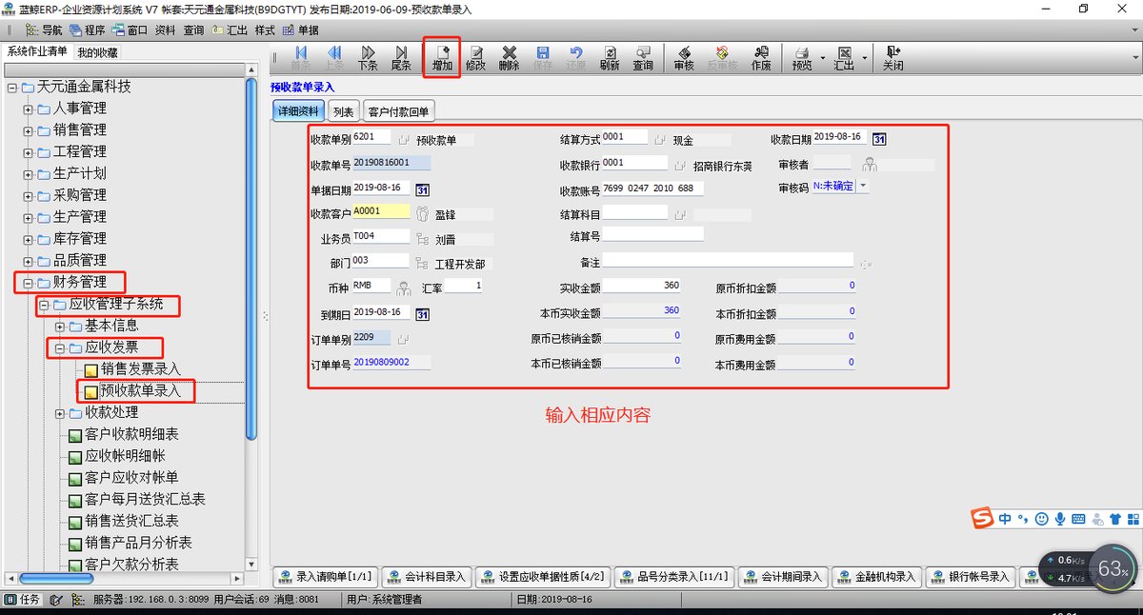Viewport: 1143px width, 615px height.
Task: Click the sidebar vertical scrollbar
Action: tap(251, 258)
